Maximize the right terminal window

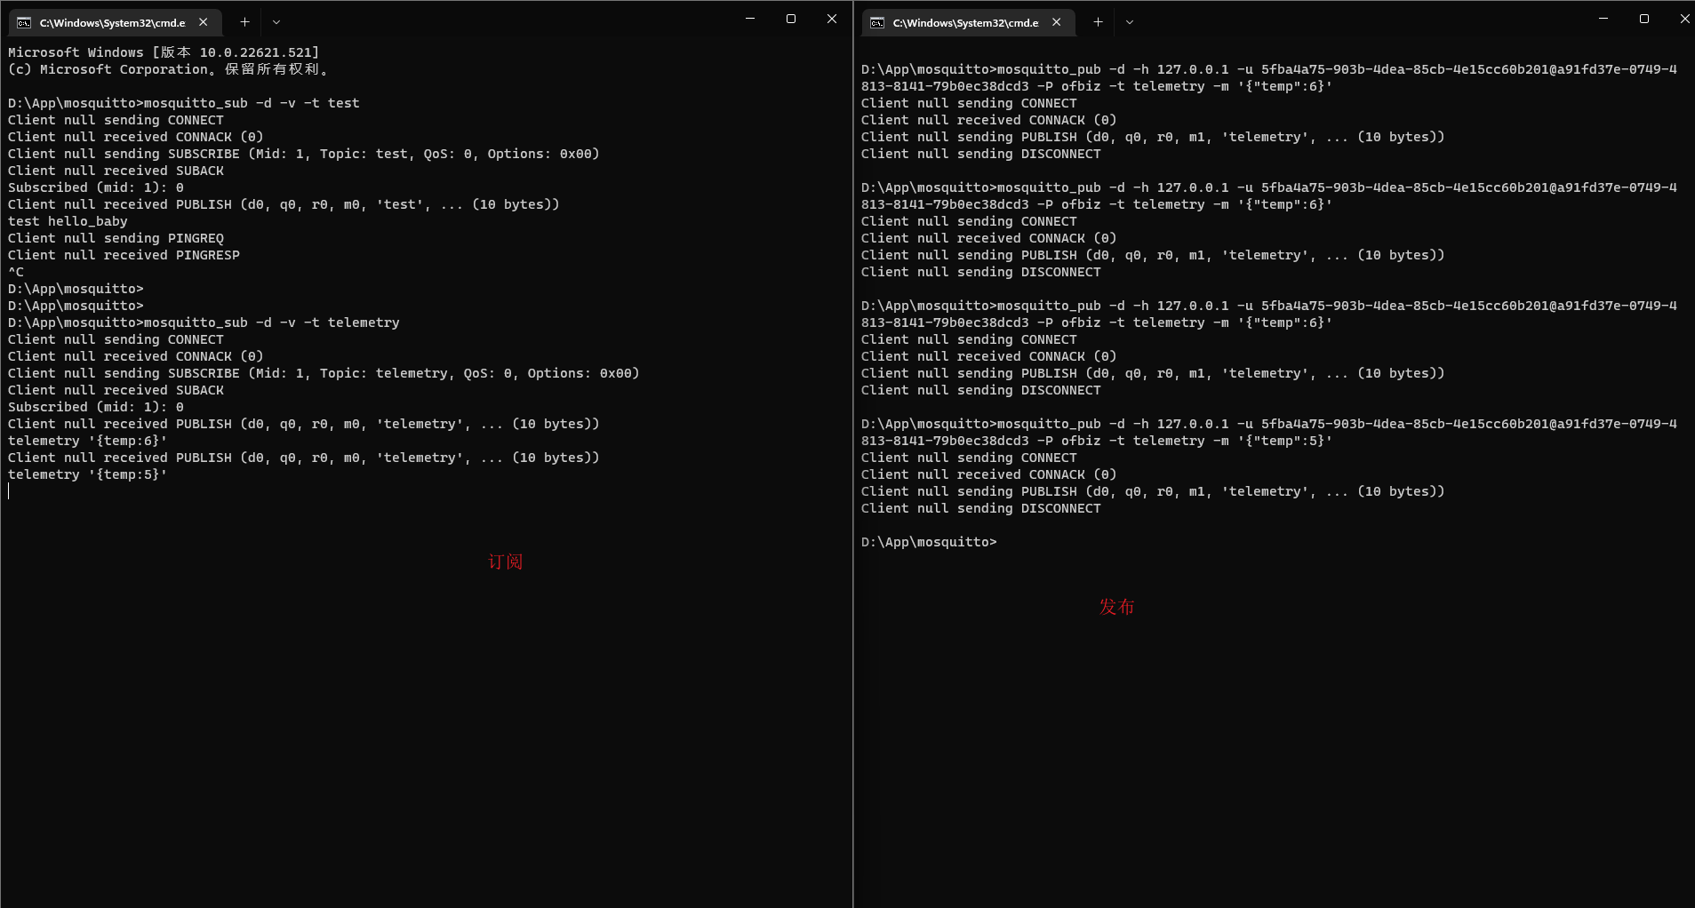1644,18
